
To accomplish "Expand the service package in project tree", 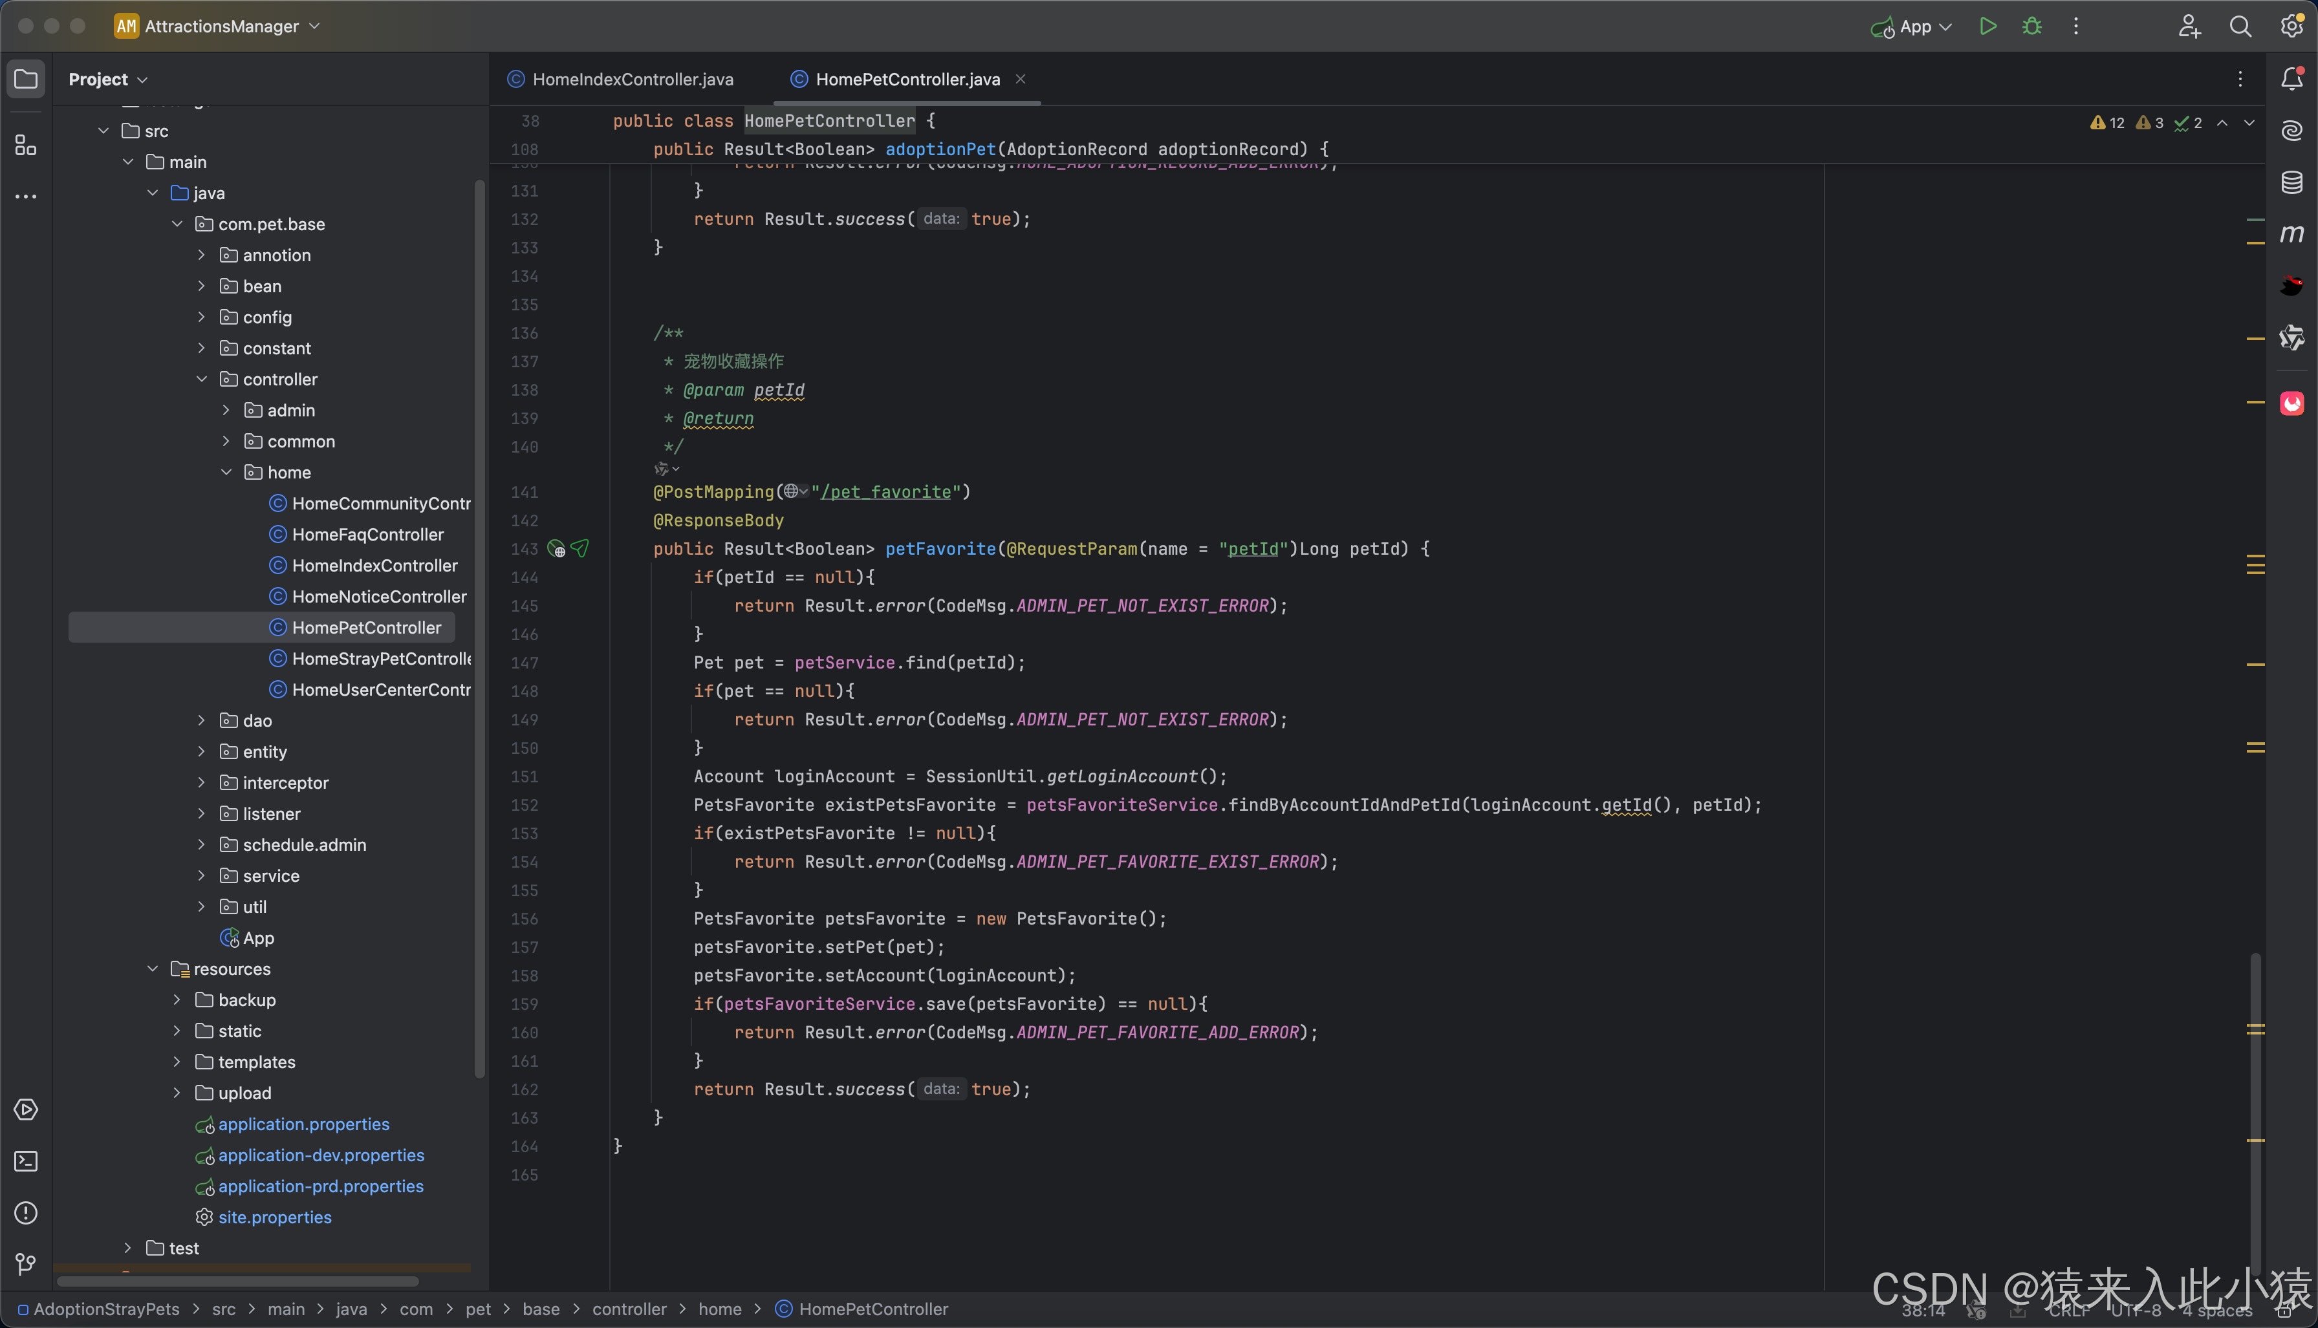I will [x=200, y=876].
